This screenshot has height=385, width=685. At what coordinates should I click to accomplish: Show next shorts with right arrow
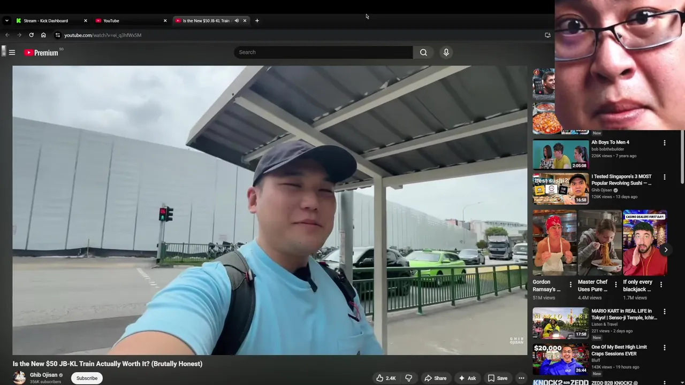click(666, 250)
